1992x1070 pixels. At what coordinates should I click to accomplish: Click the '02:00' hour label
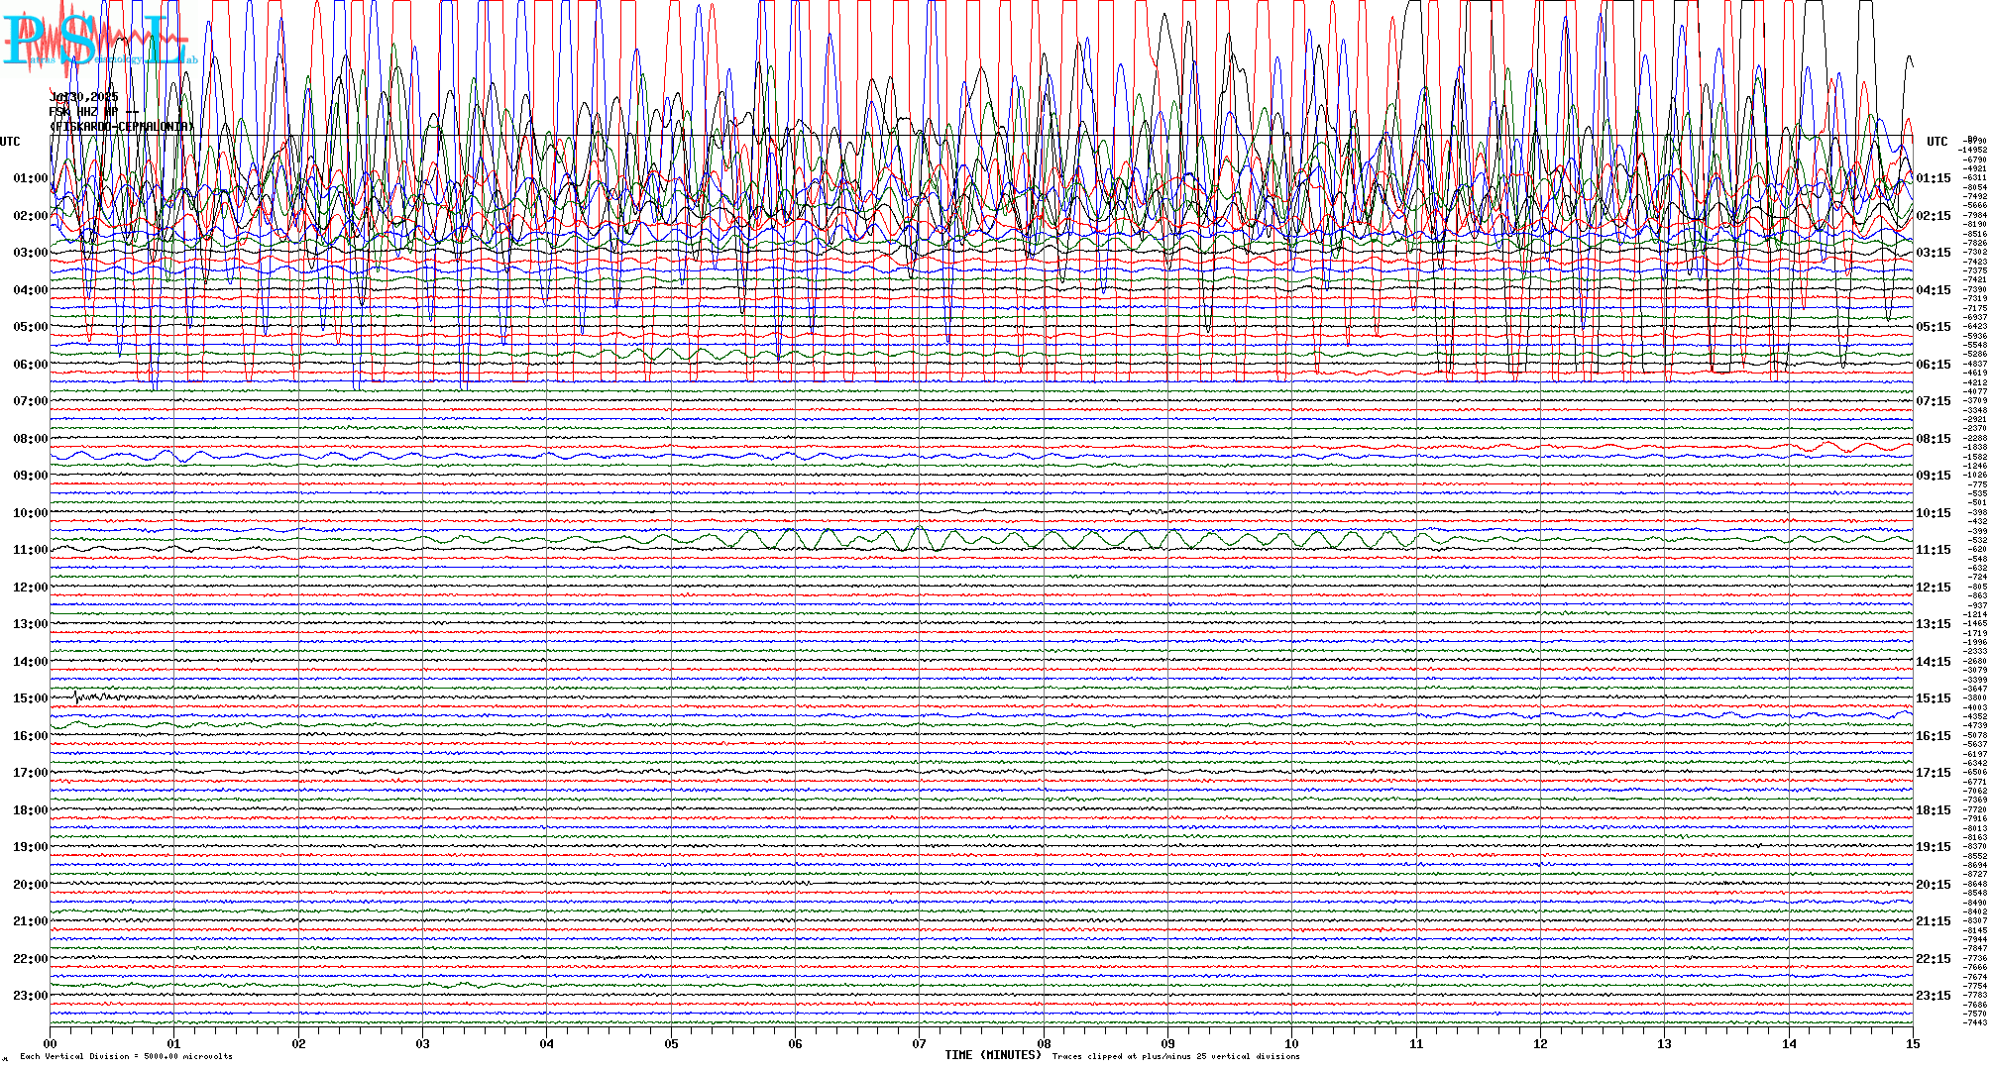pos(31,216)
